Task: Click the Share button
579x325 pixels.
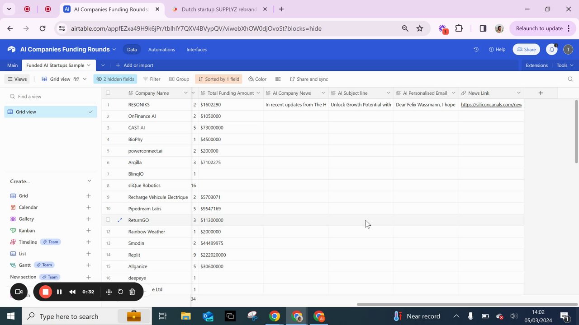Action: [527, 50]
